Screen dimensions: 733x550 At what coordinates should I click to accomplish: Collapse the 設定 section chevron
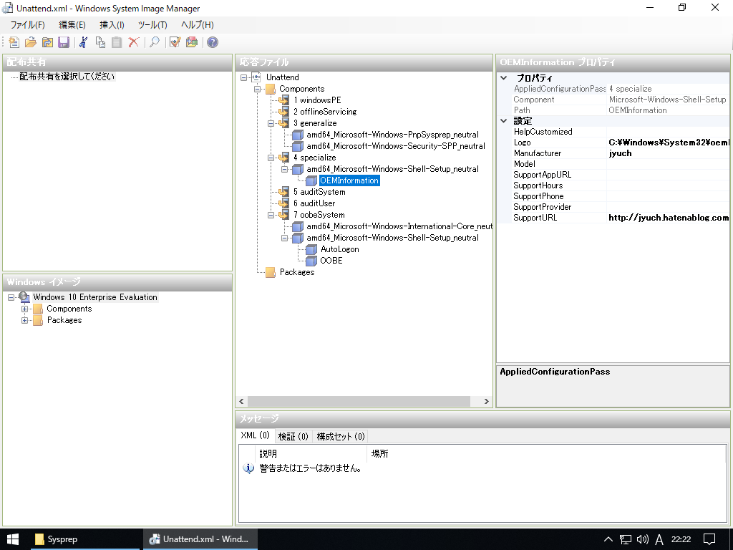click(x=503, y=120)
